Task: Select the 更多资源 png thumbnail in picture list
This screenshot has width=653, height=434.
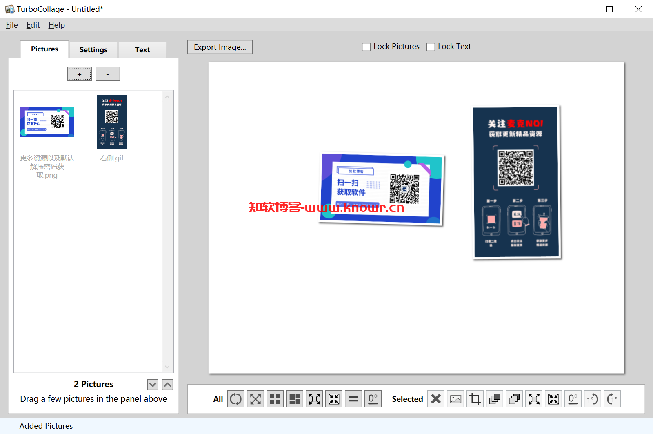Action: [47, 122]
